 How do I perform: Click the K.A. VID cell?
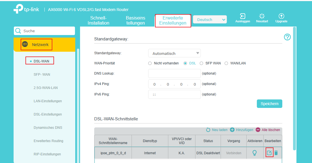click(x=182, y=153)
